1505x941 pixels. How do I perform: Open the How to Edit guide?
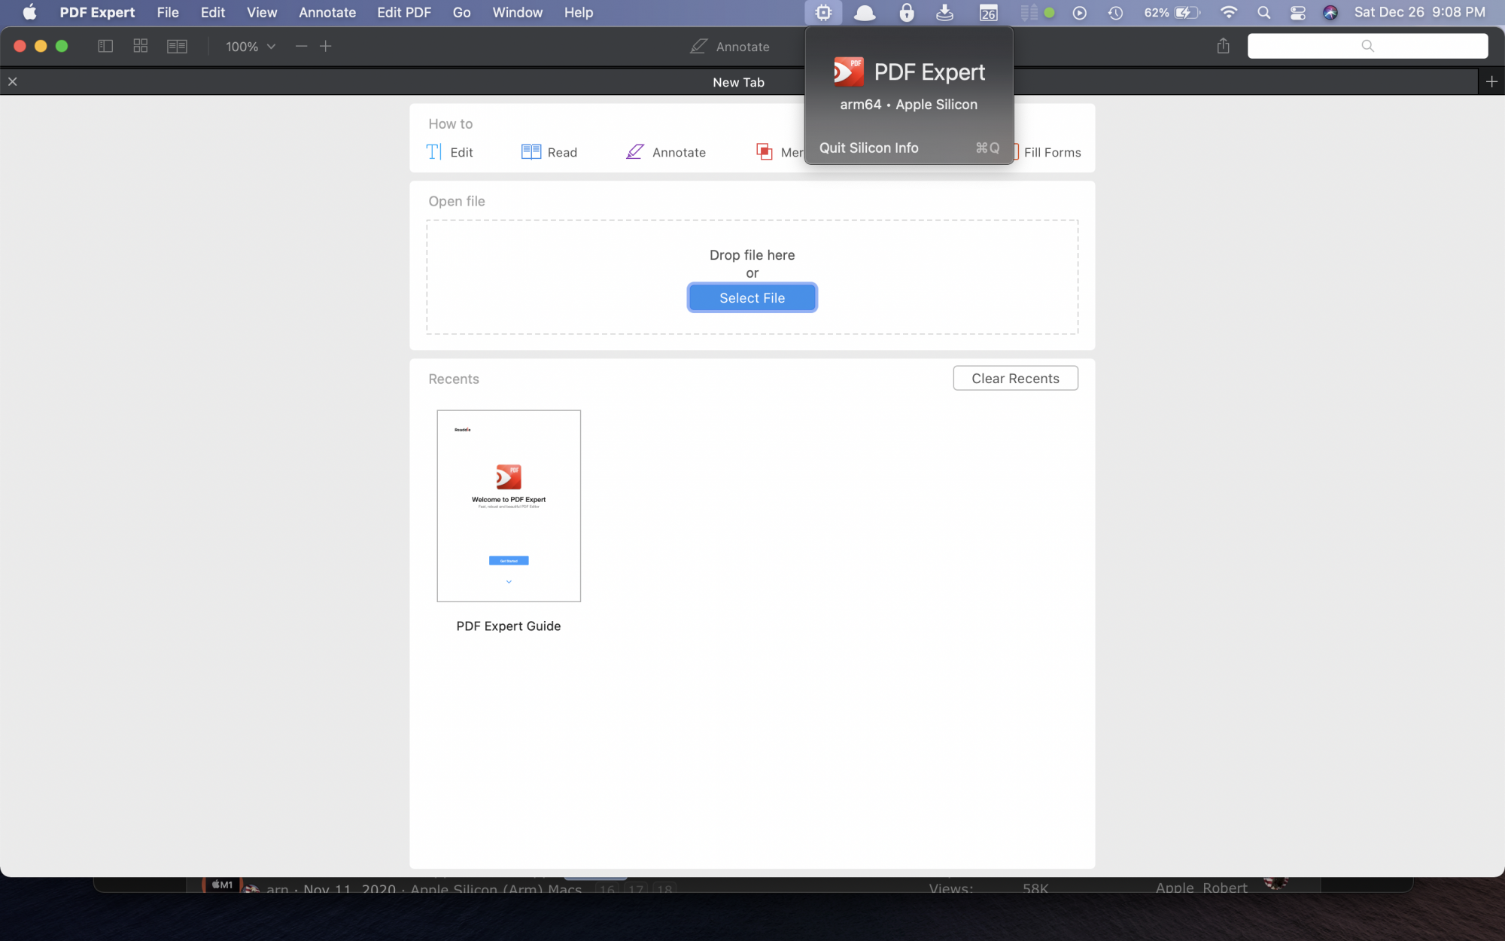click(450, 152)
